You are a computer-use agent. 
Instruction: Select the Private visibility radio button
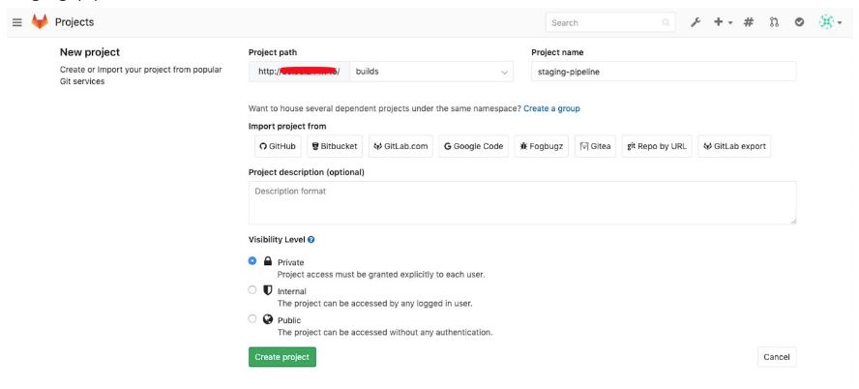[x=252, y=261]
